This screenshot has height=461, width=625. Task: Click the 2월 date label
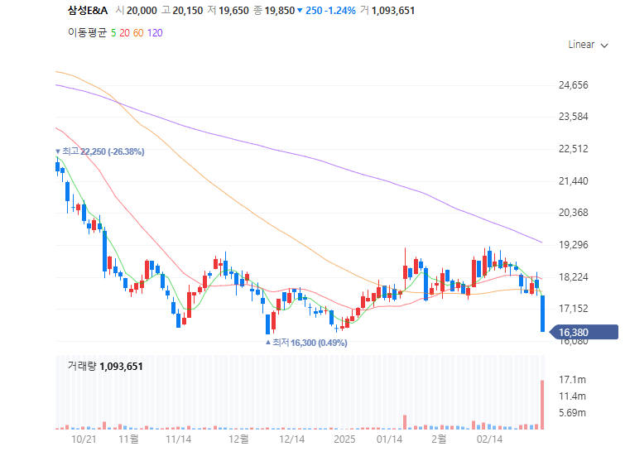point(439,439)
